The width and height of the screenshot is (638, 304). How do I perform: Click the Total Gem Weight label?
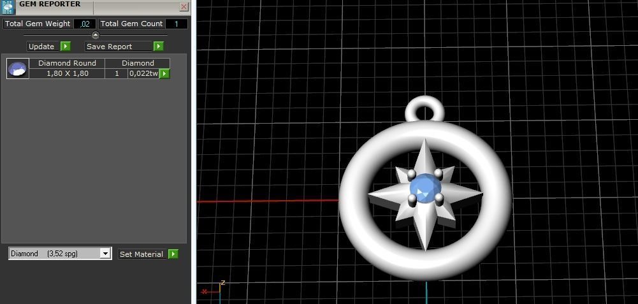(38, 24)
